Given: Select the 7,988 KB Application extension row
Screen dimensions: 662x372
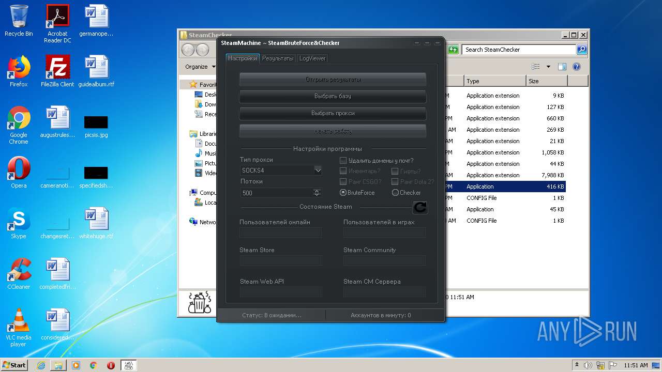Looking at the screenshot, I should [505, 175].
